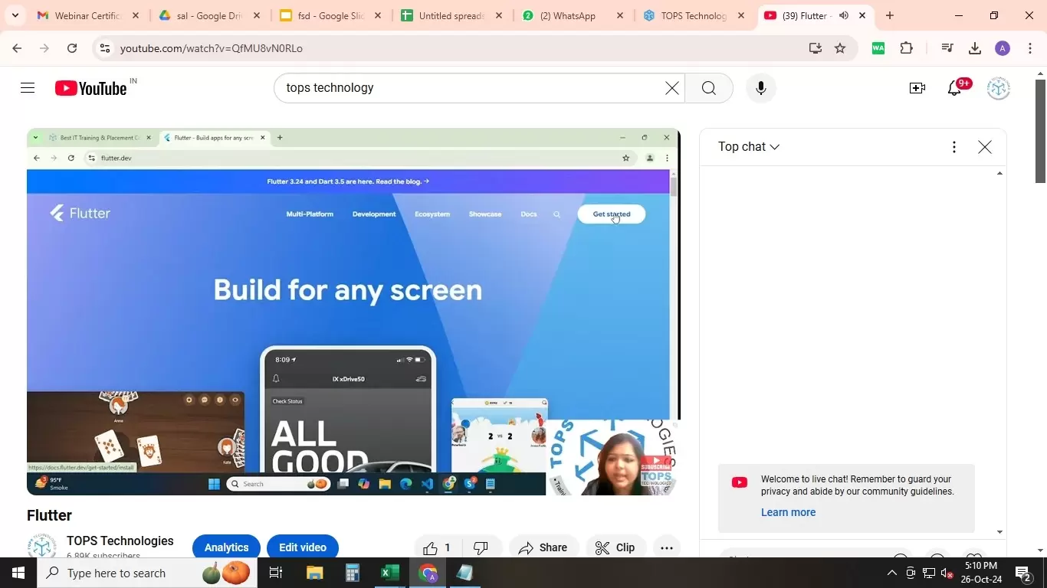The image size is (1047, 588).
Task: Open live chat more options menu
Action: 954,147
